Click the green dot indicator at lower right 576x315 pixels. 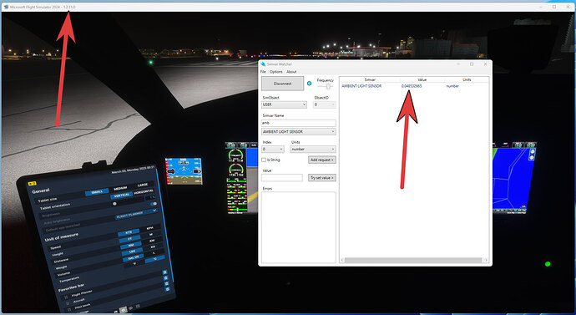pyautogui.click(x=548, y=264)
